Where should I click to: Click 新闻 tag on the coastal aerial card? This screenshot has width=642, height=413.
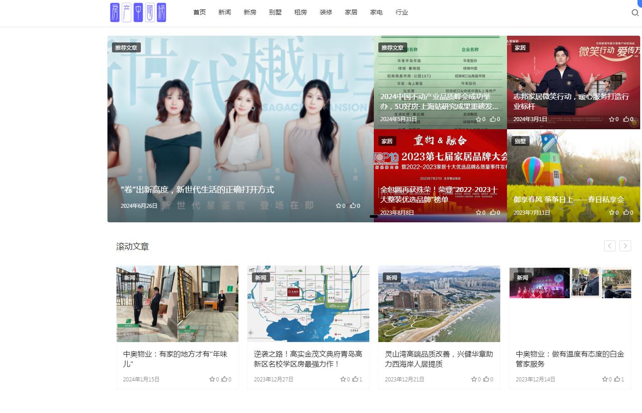[x=391, y=277]
